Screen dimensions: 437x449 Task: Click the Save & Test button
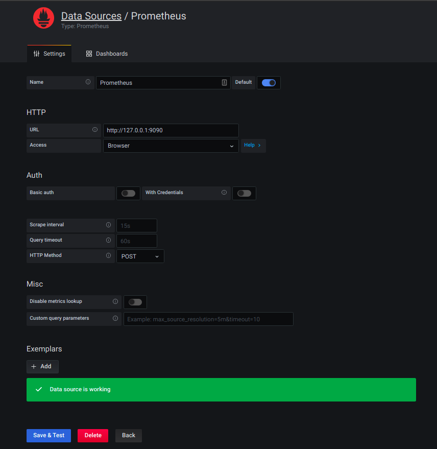(48, 436)
